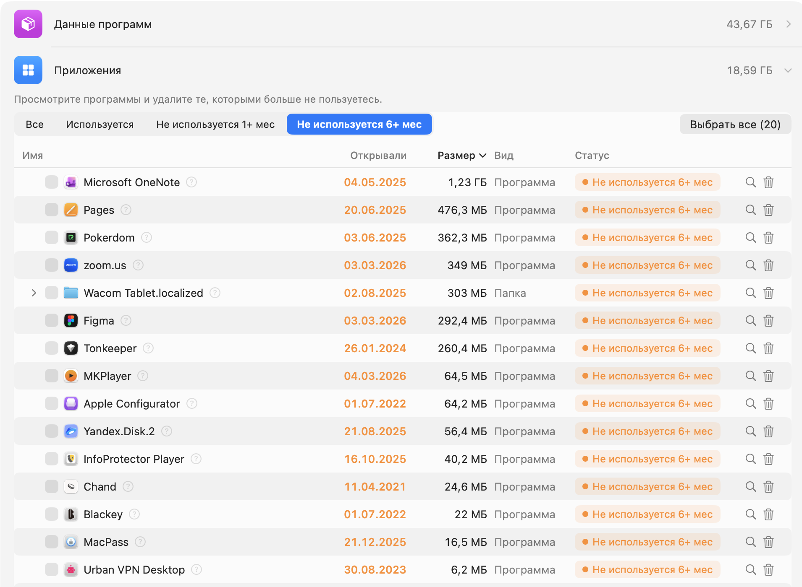Select the Blackey checkbox
The width and height of the screenshot is (802, 587).
point(52,514)
